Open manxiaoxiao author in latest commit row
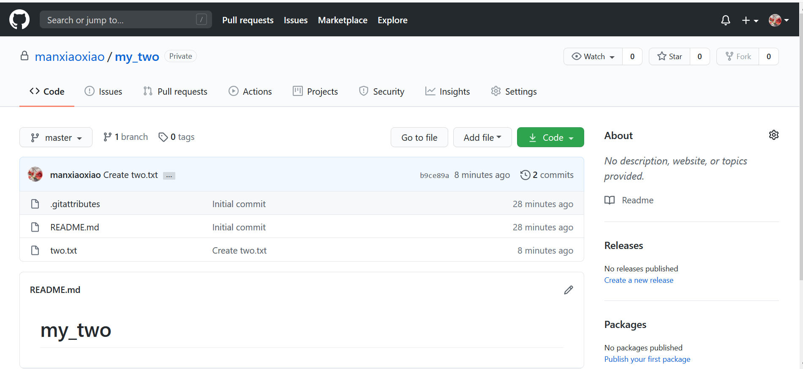 click(75, 175)
